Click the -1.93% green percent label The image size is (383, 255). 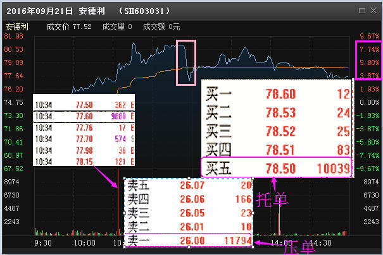pyautogui.click(x=368, y=116)
